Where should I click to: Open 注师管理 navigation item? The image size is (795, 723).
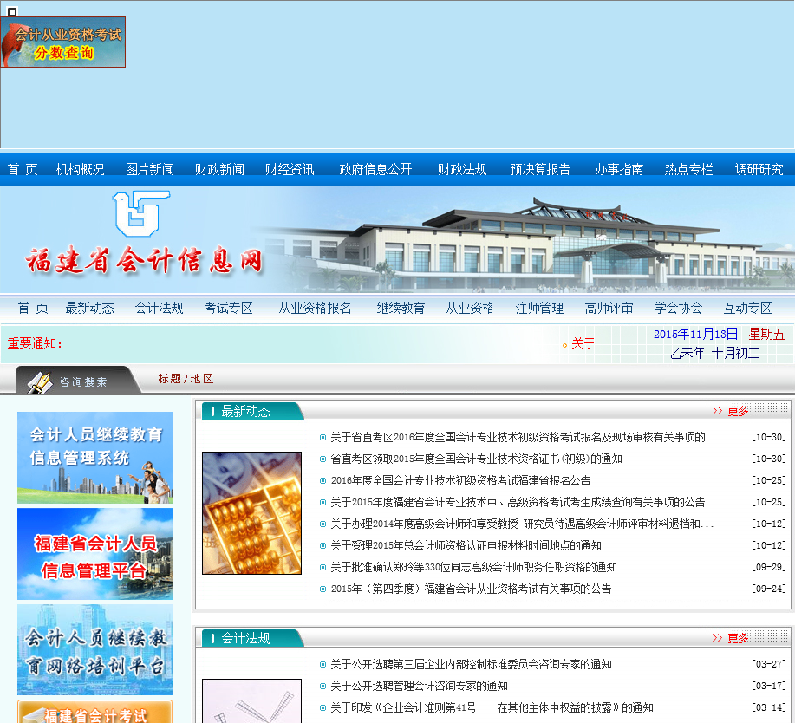point(539,309)
